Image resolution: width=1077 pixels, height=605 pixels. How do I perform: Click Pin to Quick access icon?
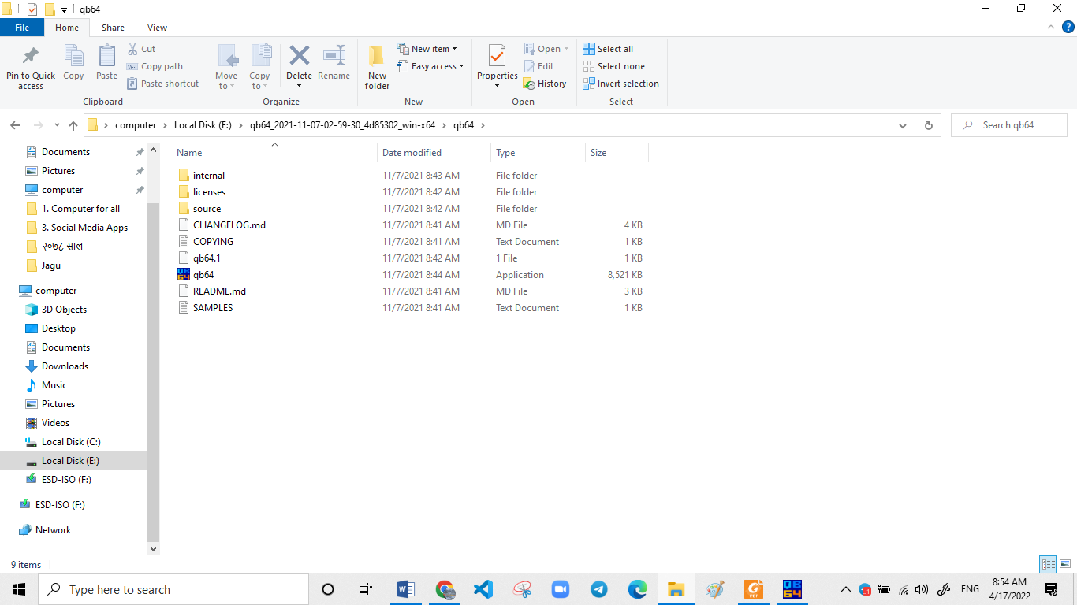click(31, 57)
